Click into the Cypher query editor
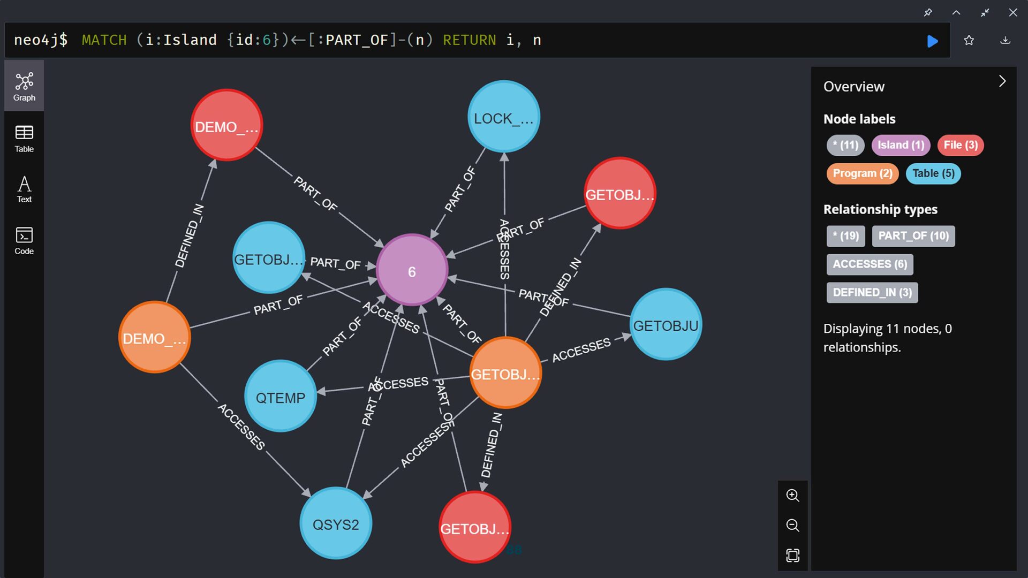The image size is (1028, 578). (x=460, y=41)
